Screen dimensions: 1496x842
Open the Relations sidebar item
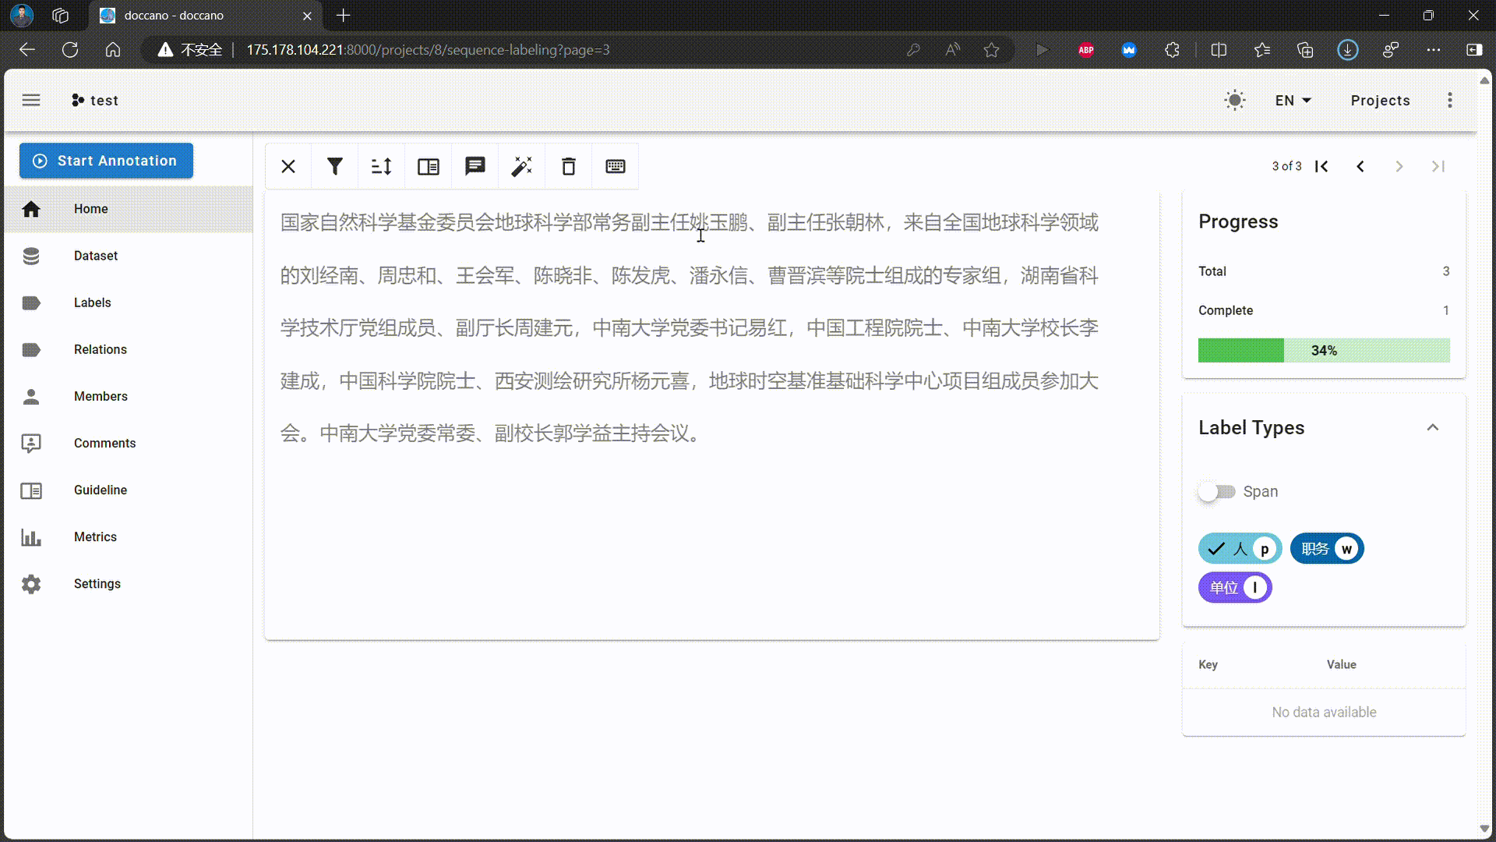tap(129, 349)
